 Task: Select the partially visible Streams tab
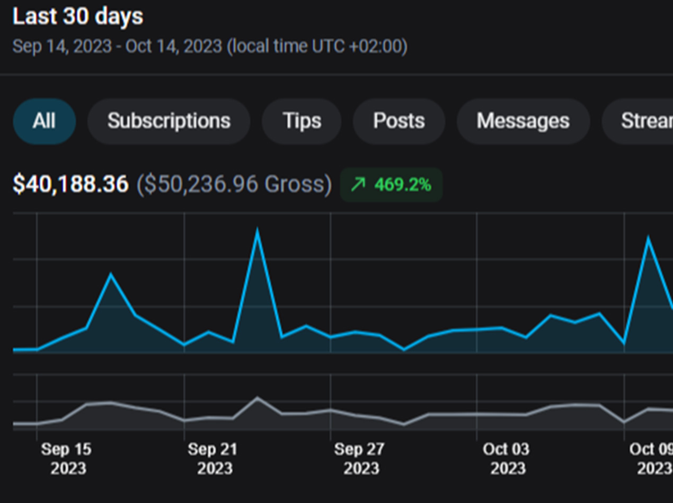pyautogui.click(x=644, y=121)
